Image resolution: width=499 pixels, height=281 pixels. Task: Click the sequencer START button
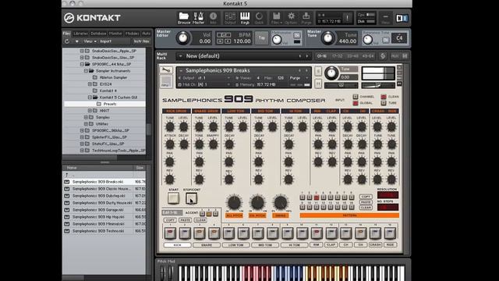tap(173, 198)
